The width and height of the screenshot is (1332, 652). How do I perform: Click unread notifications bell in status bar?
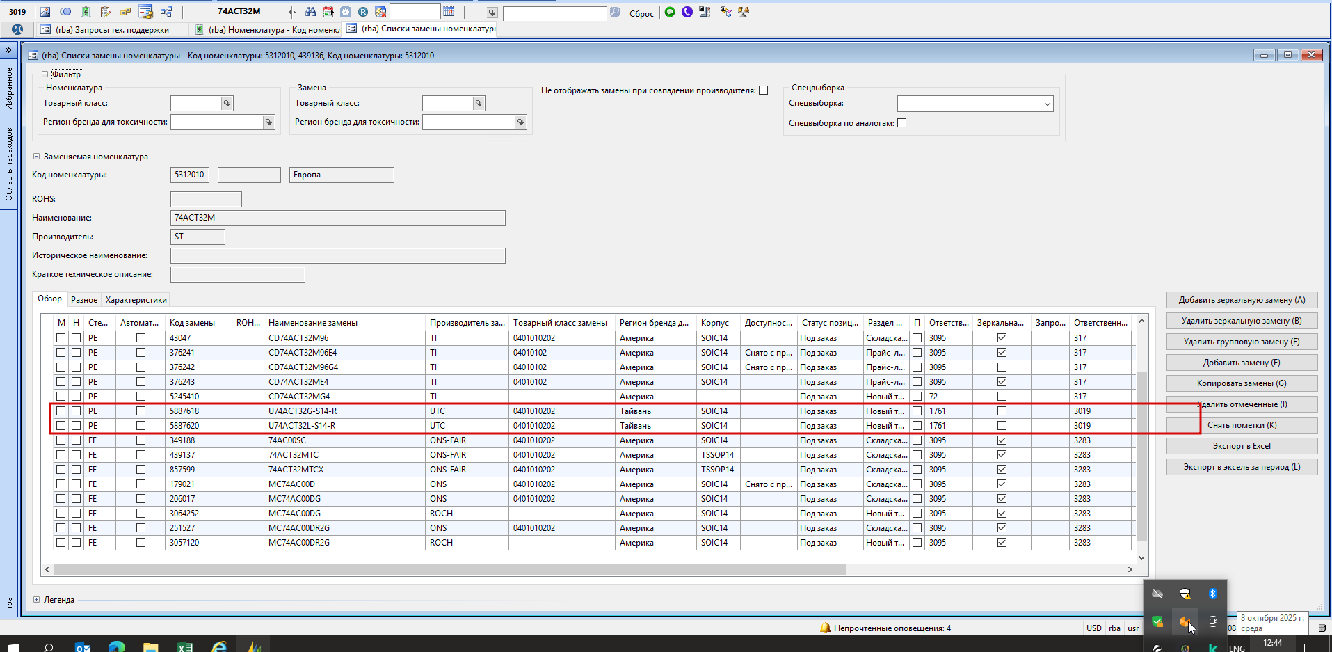pos(826,628)
